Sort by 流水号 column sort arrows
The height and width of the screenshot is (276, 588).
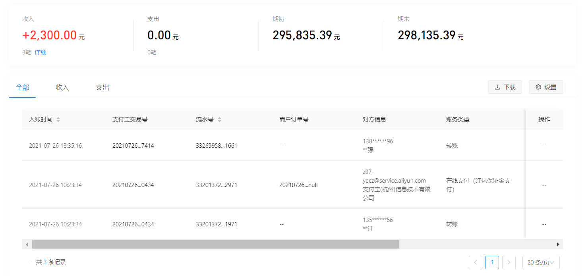click(219, 120)
